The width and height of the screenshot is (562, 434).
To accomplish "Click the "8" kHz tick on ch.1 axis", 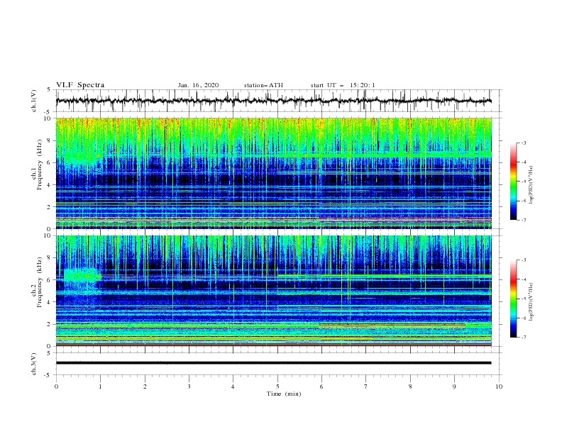I will [50, 140].
